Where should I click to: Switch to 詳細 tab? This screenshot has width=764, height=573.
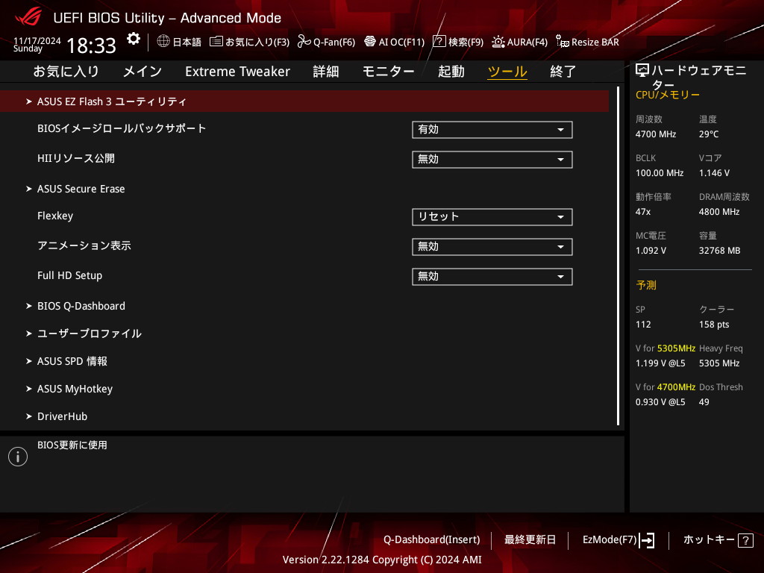tap(326, 72)
